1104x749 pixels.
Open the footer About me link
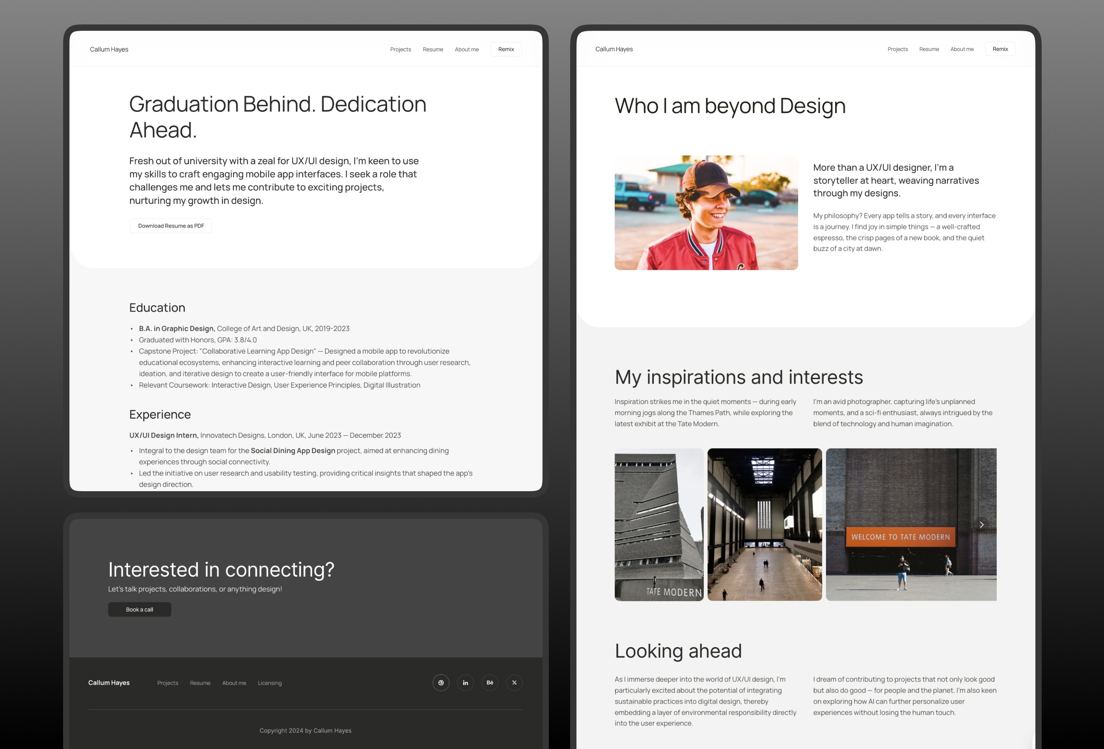click(234, 683)
